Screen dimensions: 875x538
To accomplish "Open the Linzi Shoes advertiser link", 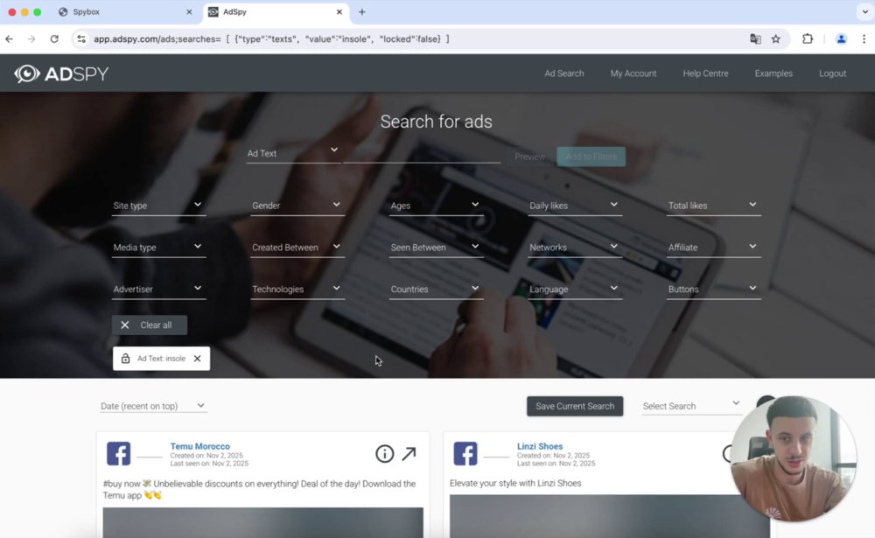I will click(x=540, y=446).
